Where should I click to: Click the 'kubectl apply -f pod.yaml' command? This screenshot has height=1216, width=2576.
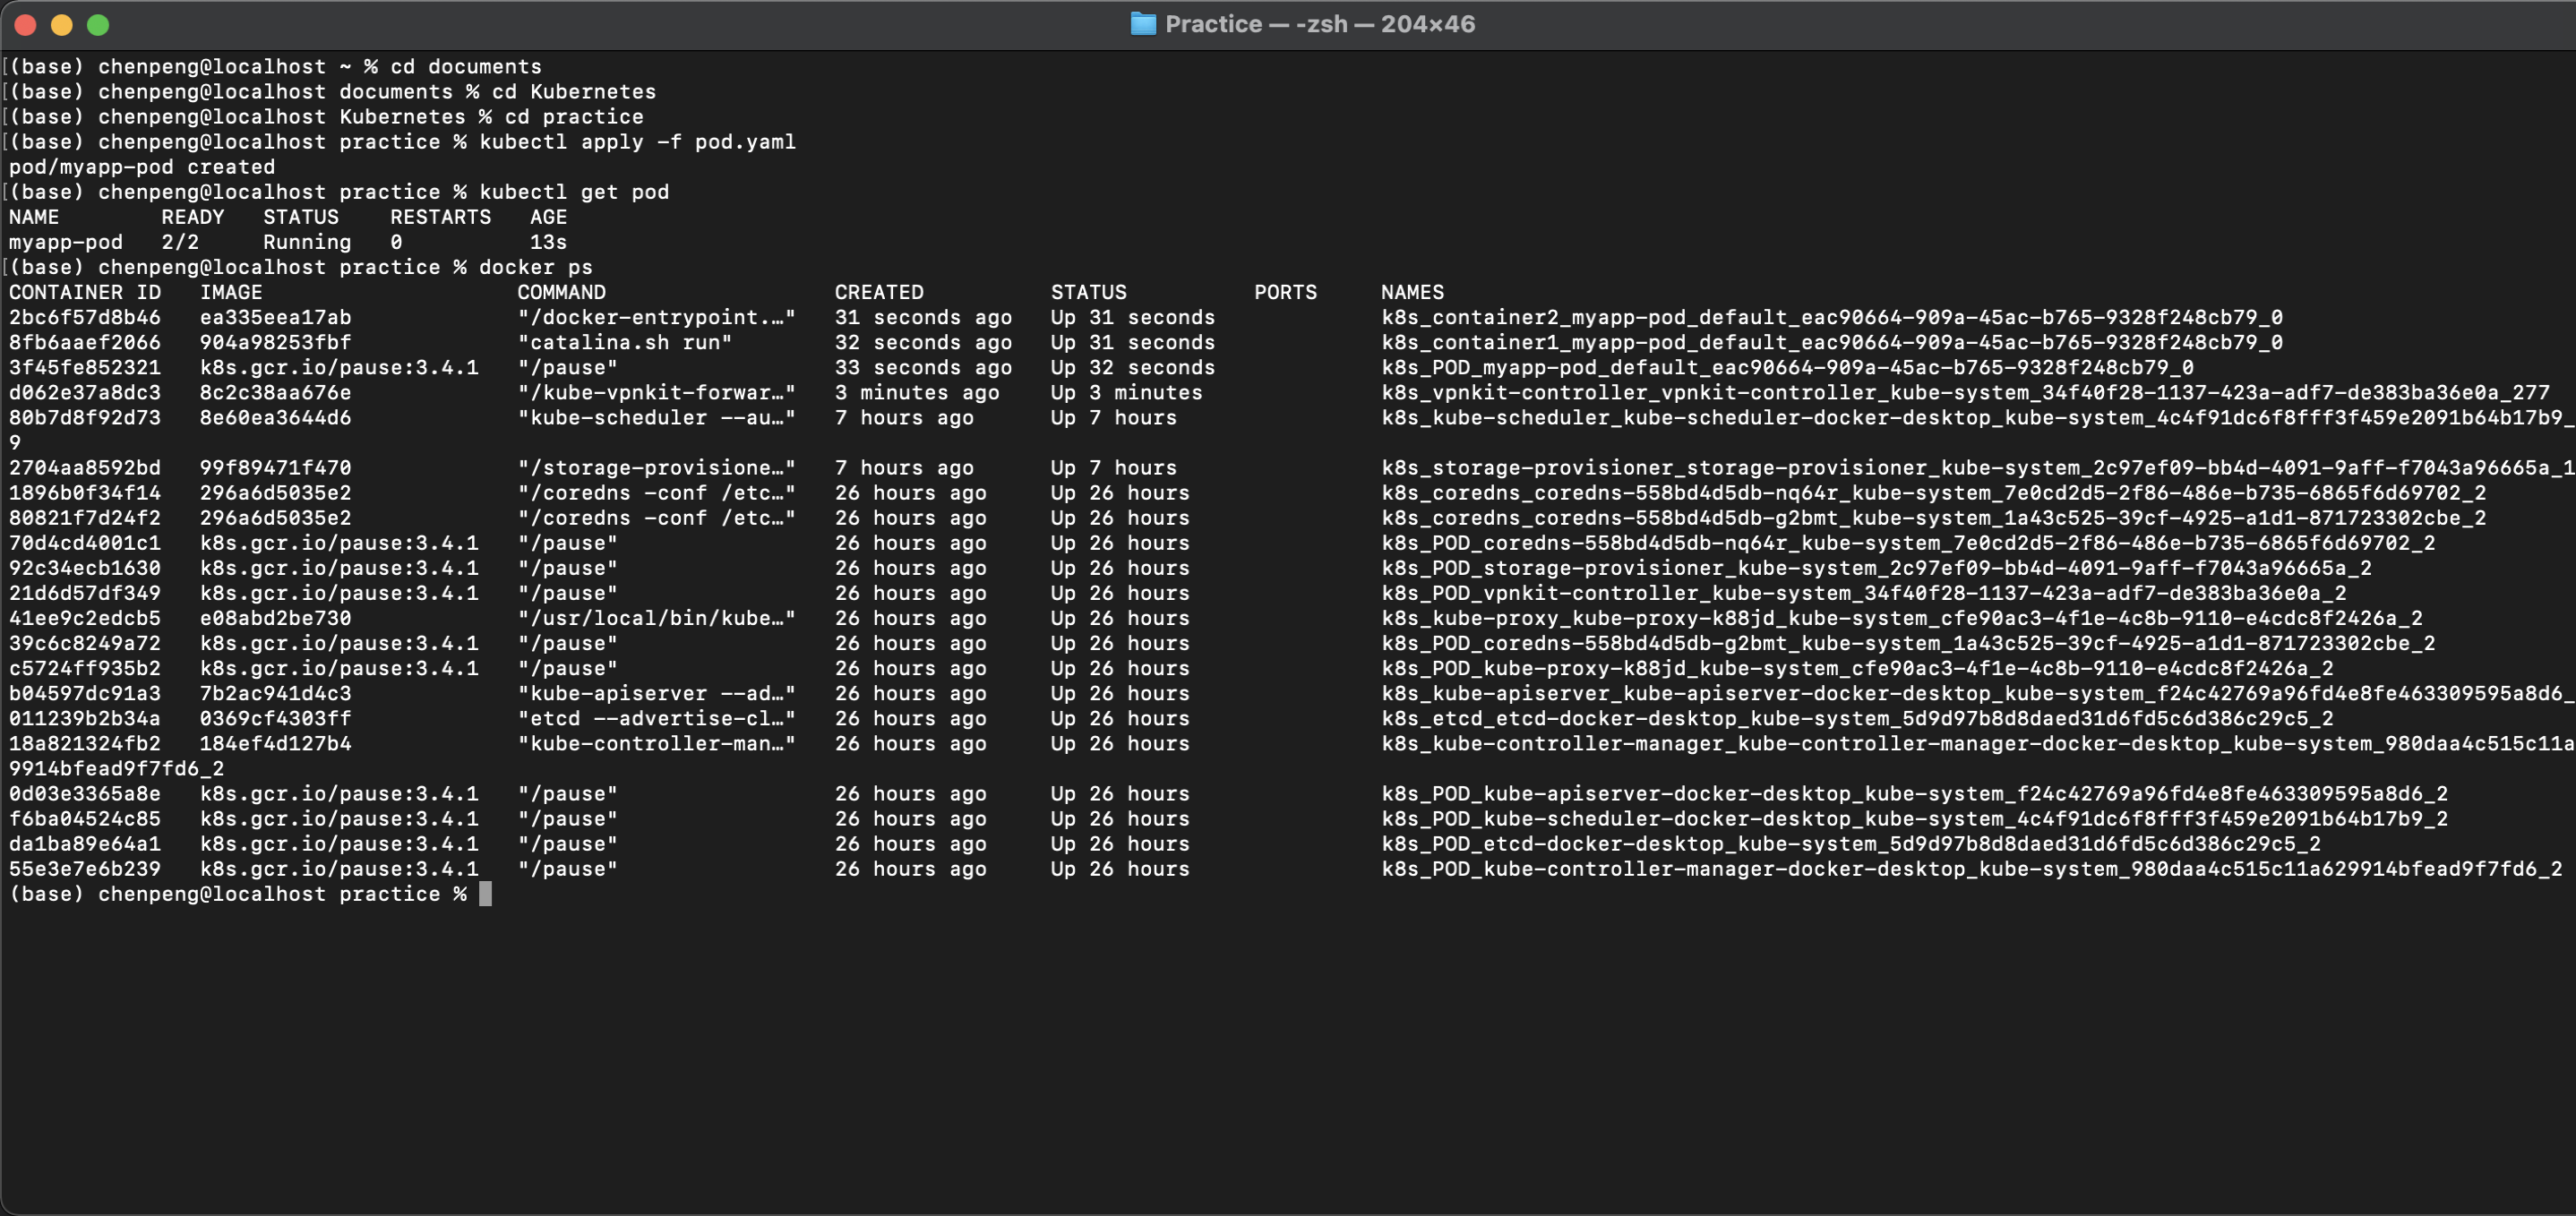coord(637,142)
